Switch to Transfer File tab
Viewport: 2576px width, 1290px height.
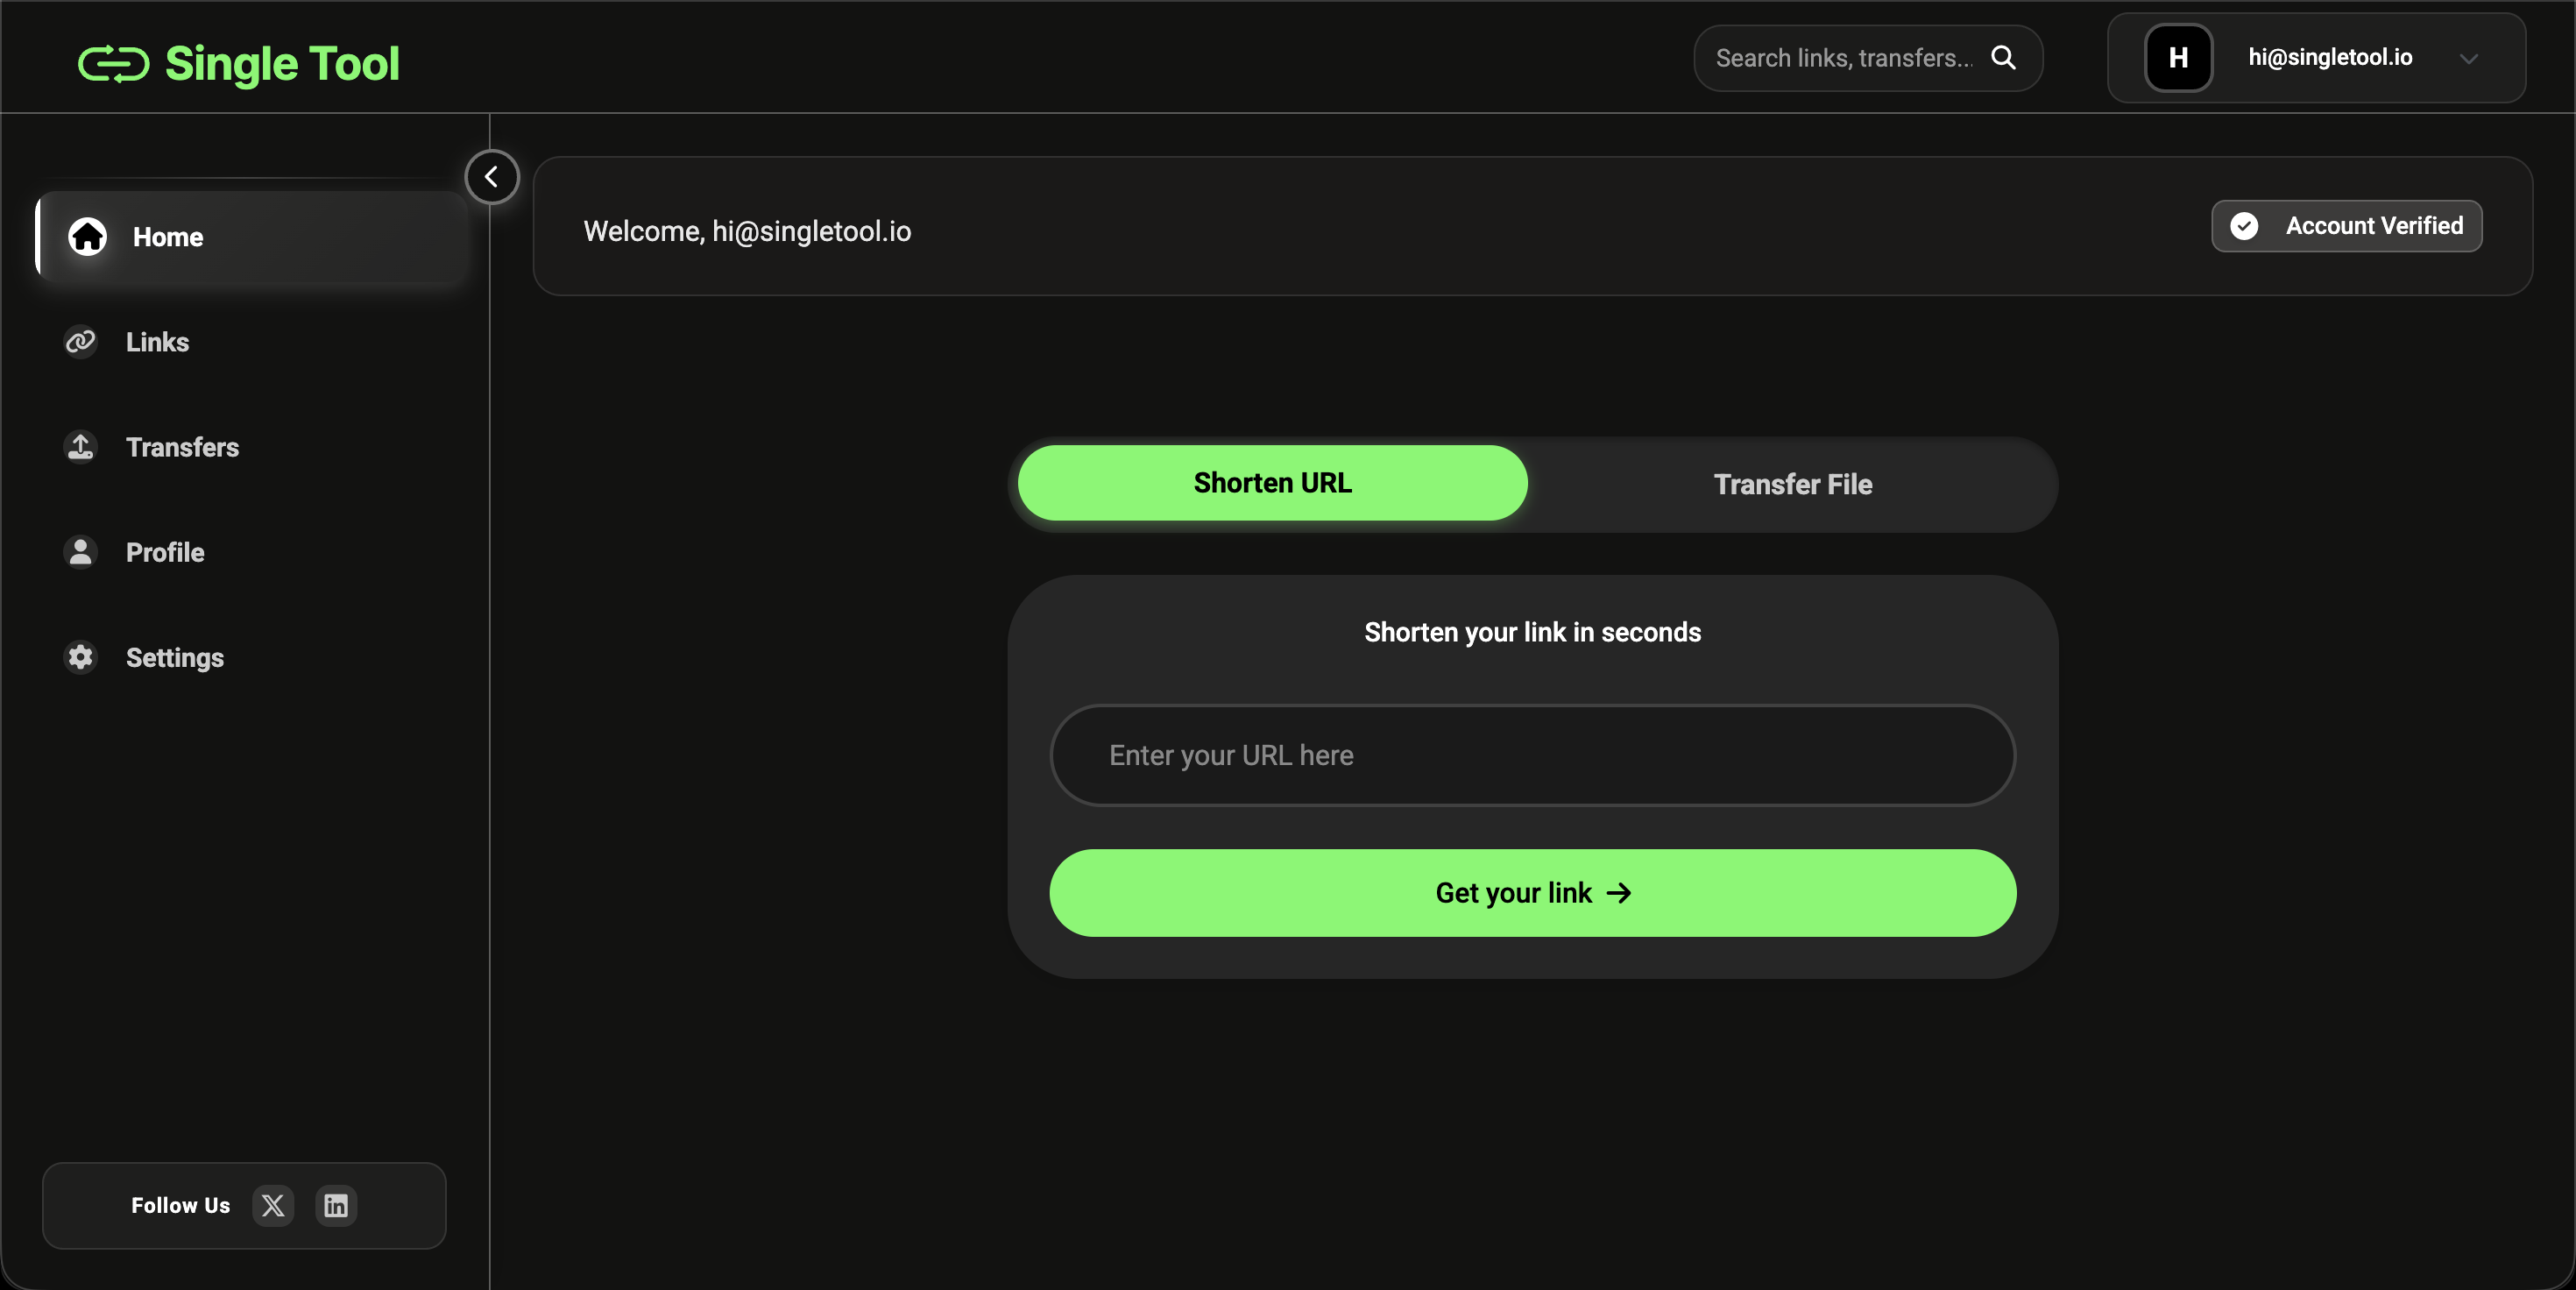[1792, 484]
